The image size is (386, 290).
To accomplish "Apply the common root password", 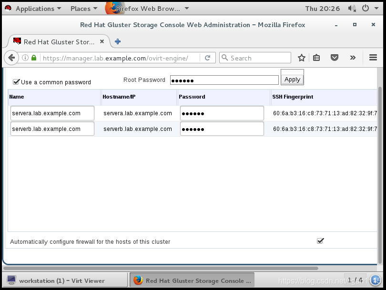I will tap(292, 80).
